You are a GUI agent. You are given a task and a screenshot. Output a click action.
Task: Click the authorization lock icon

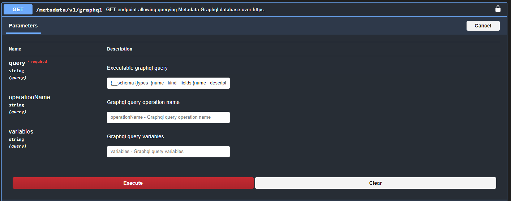tap(498, 9)
